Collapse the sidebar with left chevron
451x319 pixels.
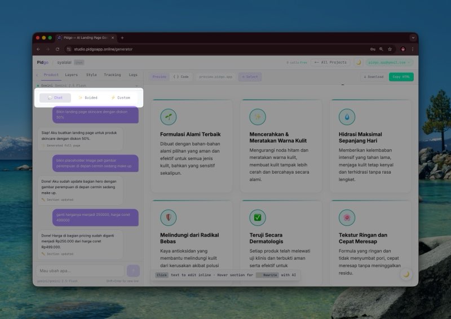click(x=37, y=75)
